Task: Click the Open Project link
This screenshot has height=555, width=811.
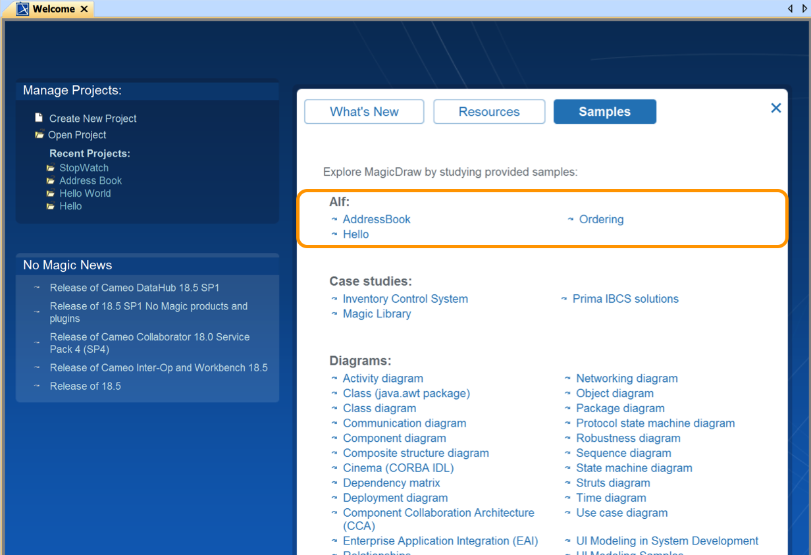Action: tap(77, 135)
